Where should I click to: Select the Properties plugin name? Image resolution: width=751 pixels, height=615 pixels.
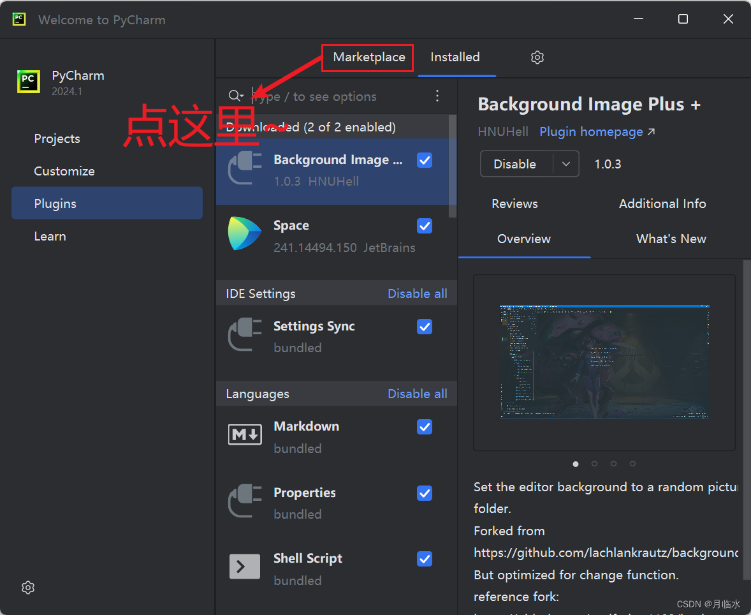(x=305, y=493)
